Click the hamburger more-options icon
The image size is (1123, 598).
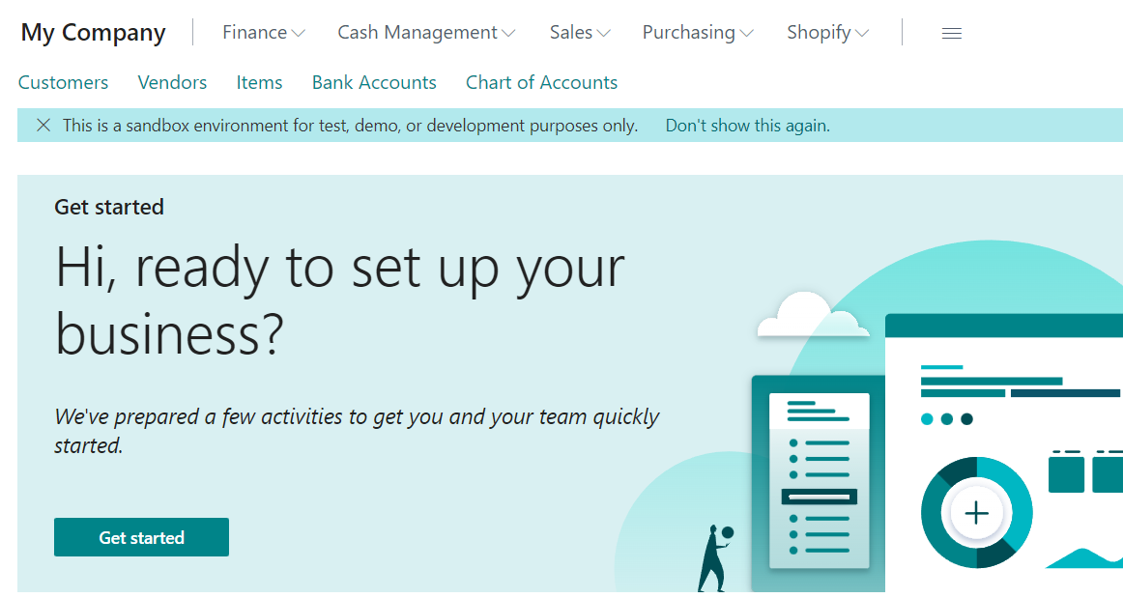point(951,32)
